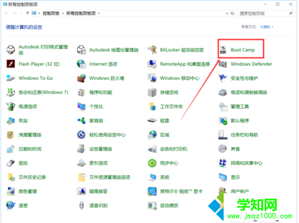
Task: Open the 语言 globe icon
Action: pyautogui.click(x=11, y=206)
